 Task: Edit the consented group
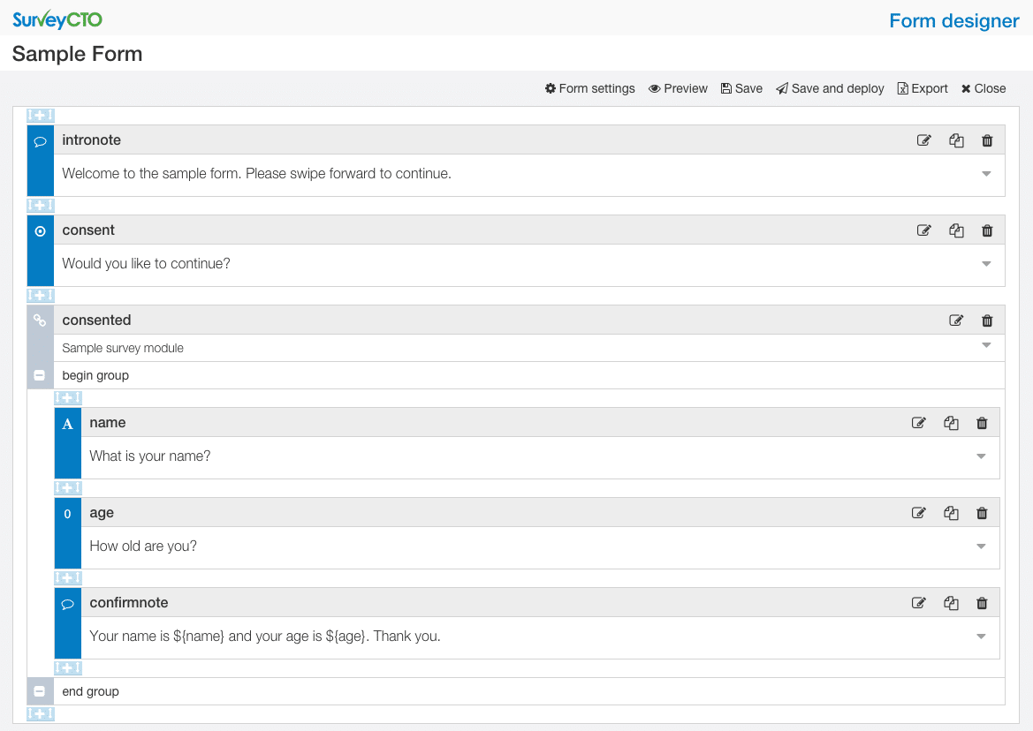point(956,320)
